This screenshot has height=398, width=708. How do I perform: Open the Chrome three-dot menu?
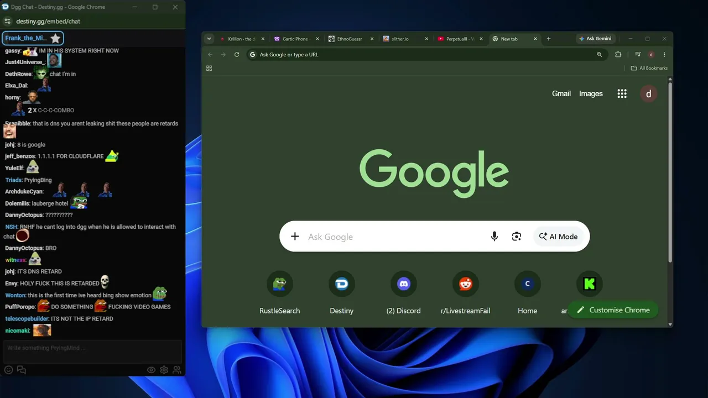point(664,55)
